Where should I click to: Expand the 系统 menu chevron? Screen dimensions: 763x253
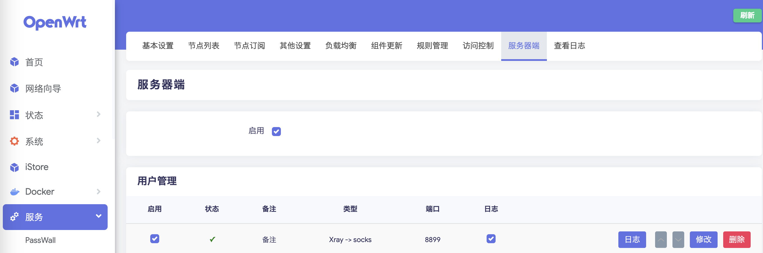[99, 141]
